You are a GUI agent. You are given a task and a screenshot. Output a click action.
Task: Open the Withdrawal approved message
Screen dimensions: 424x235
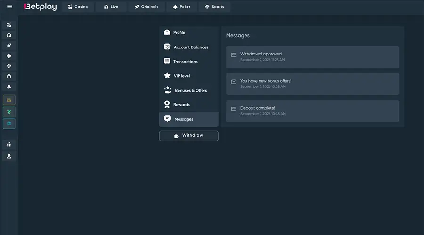pos(313,57)
